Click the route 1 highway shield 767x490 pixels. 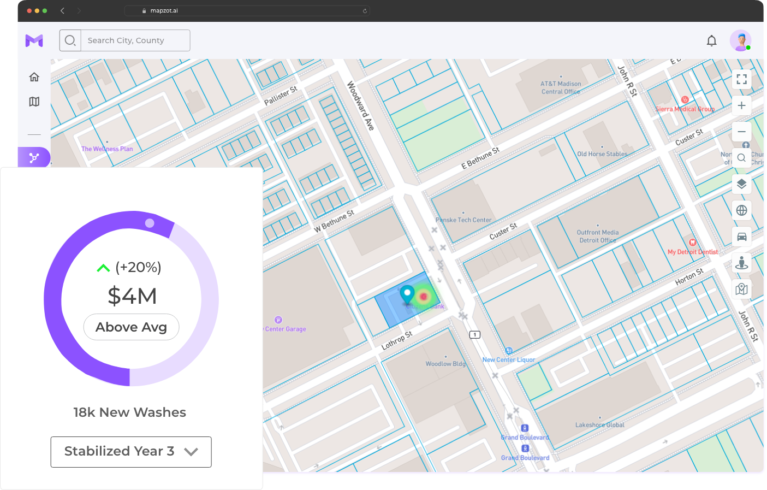click(475, 334)
